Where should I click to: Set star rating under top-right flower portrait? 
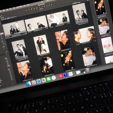click(x=103, y=16)
